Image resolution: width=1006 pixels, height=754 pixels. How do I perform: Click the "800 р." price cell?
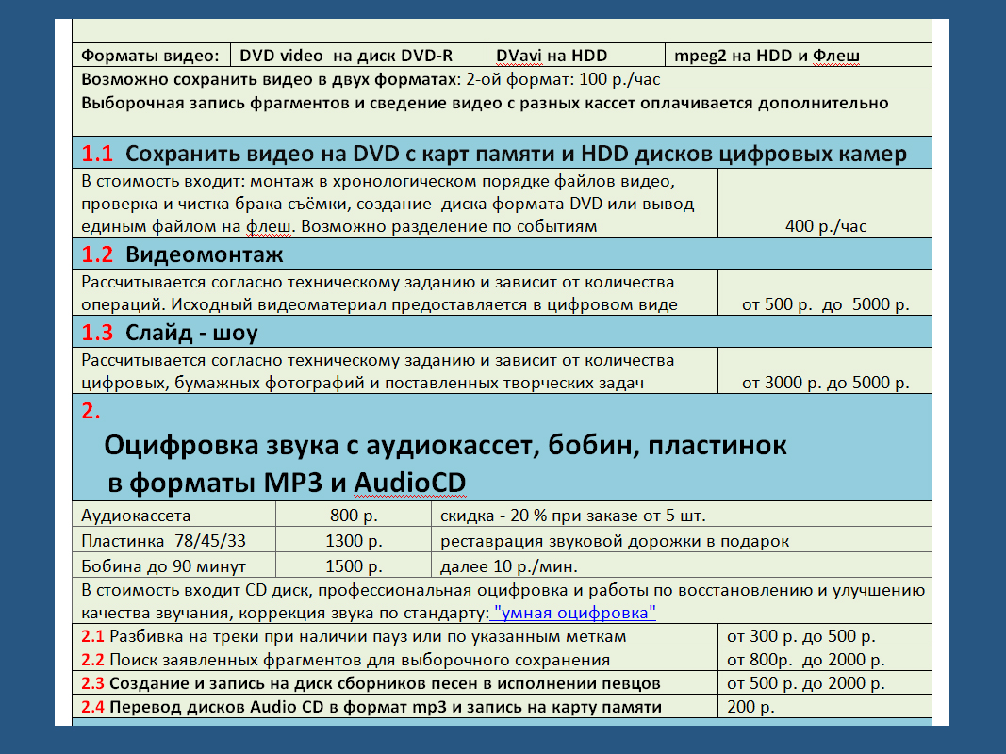point(353,516)
